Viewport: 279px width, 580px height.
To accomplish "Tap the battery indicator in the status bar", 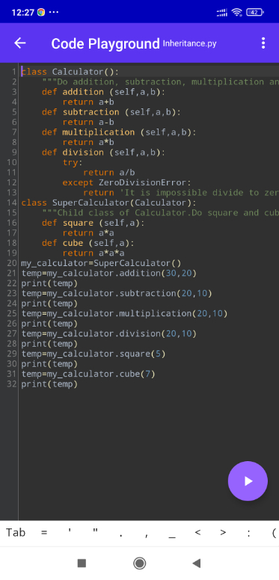I will tap(254, 12).
